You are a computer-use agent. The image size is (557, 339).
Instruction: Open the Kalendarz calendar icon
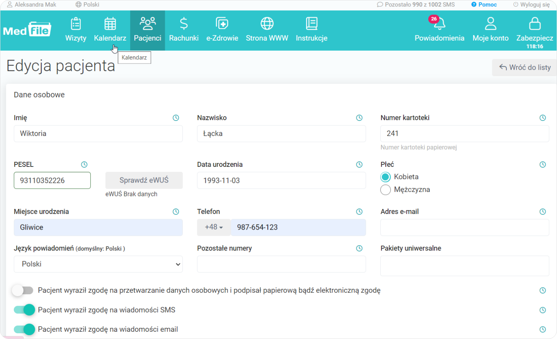click(110, 24)
